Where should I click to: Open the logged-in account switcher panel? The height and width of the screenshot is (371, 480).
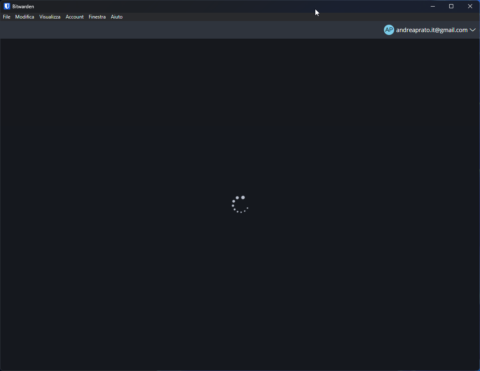430,30
